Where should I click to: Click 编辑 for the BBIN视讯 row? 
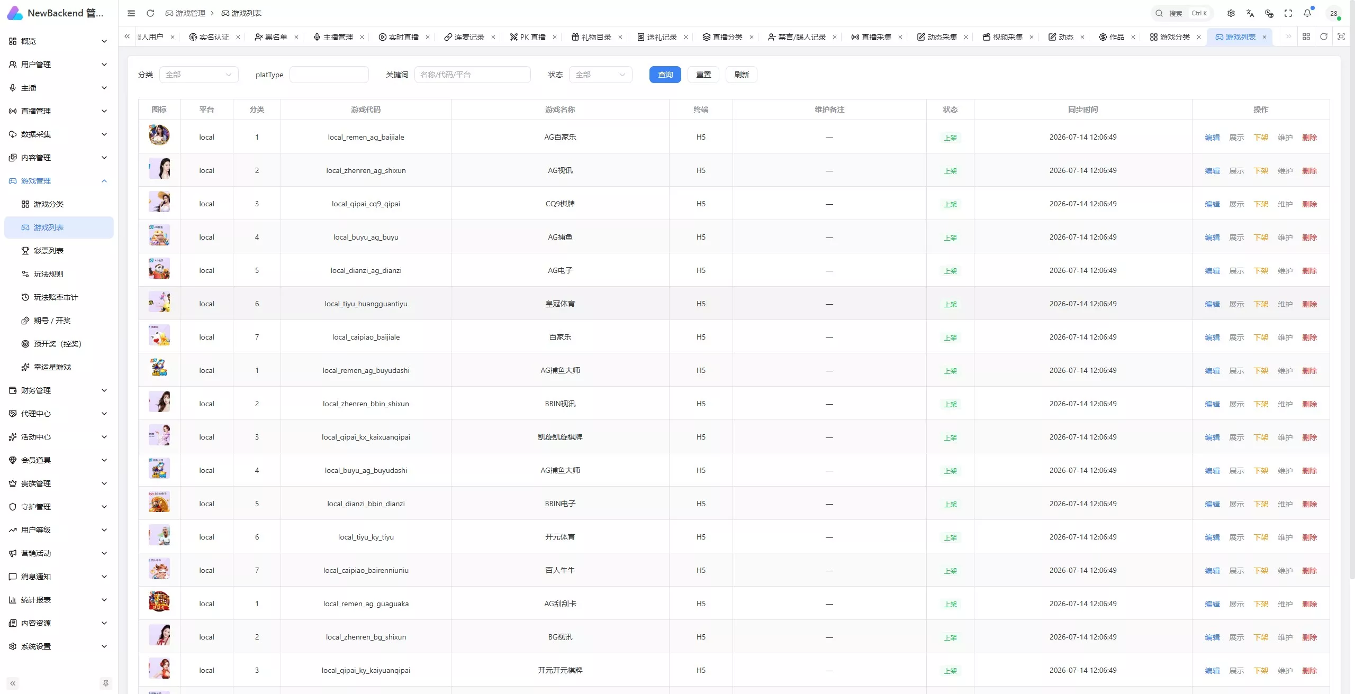point(1212,404)
